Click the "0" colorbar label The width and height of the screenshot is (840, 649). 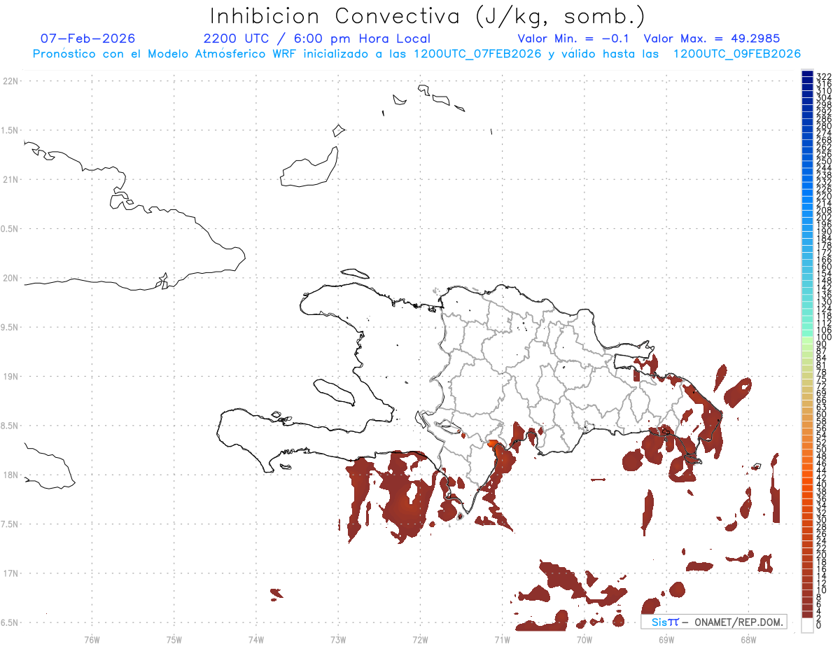pyautogui.click(x=819, y=624)
